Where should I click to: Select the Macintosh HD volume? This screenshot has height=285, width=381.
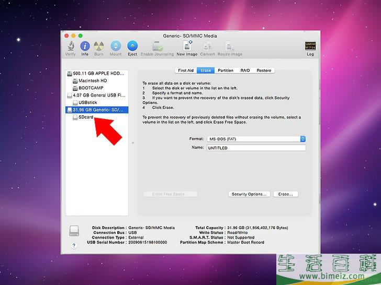(97, 81)
